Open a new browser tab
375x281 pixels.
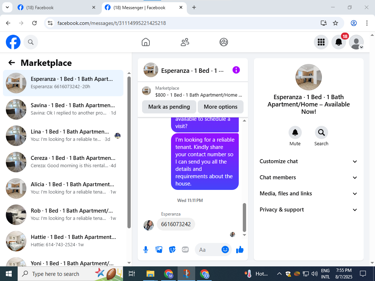point(194,7)
